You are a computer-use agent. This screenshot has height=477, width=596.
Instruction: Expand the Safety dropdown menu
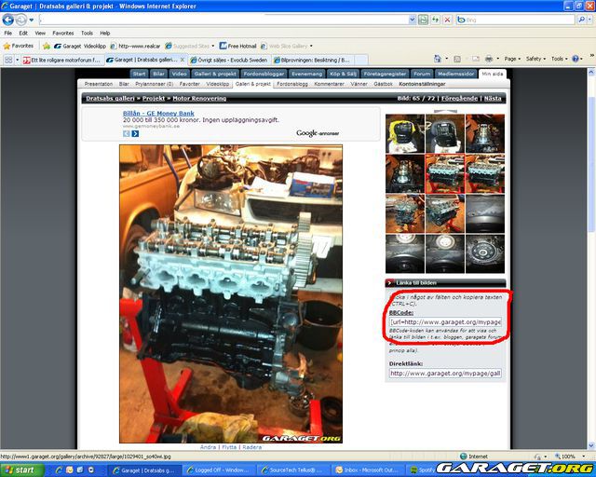click(535, 59)
